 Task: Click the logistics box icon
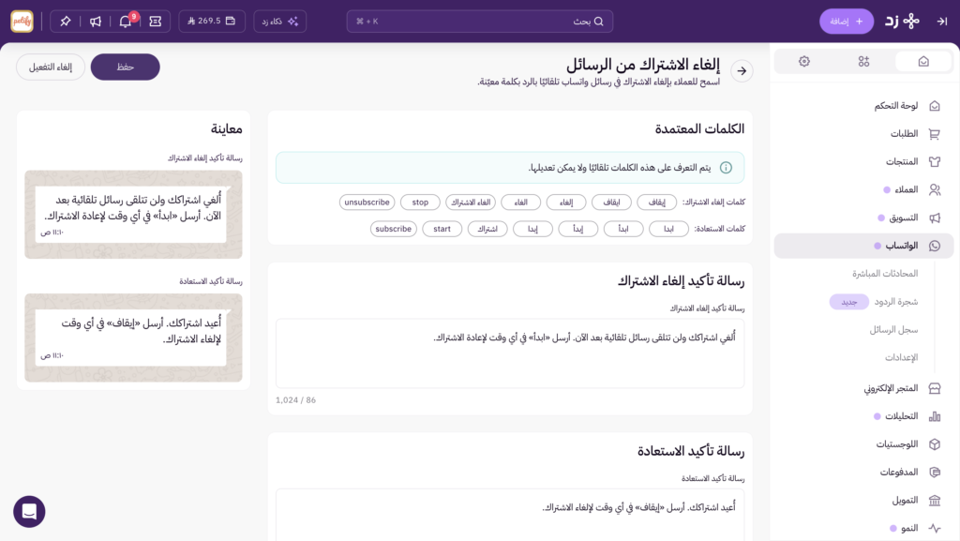[x=935, y=444]
